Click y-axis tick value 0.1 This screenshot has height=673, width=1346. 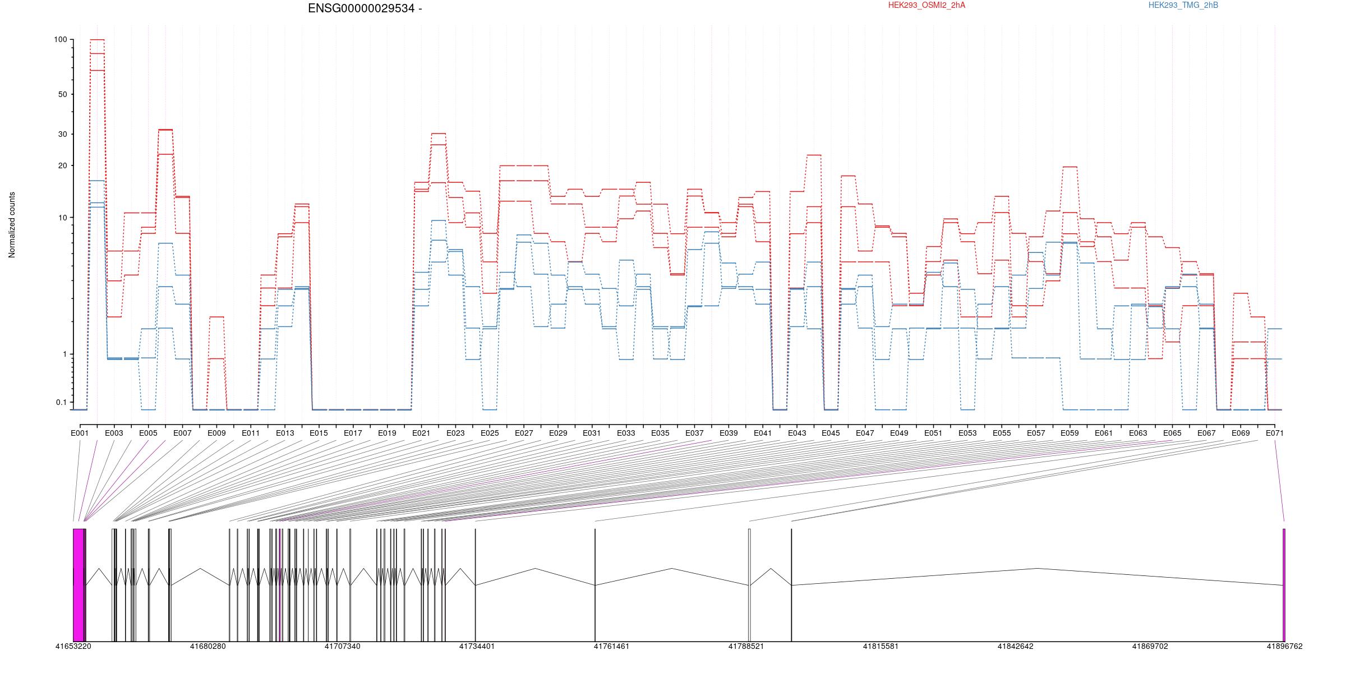(x=61, y=402)
